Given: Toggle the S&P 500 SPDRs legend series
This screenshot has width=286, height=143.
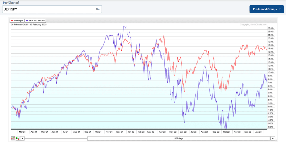Looking at the screenshot, I should click(x=35, y=21).
